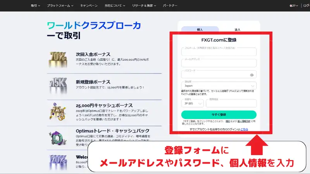The image size is (310, 174).
Task: Click the 25,000円キャッシュボーナス heading
Action: point(104,105)
